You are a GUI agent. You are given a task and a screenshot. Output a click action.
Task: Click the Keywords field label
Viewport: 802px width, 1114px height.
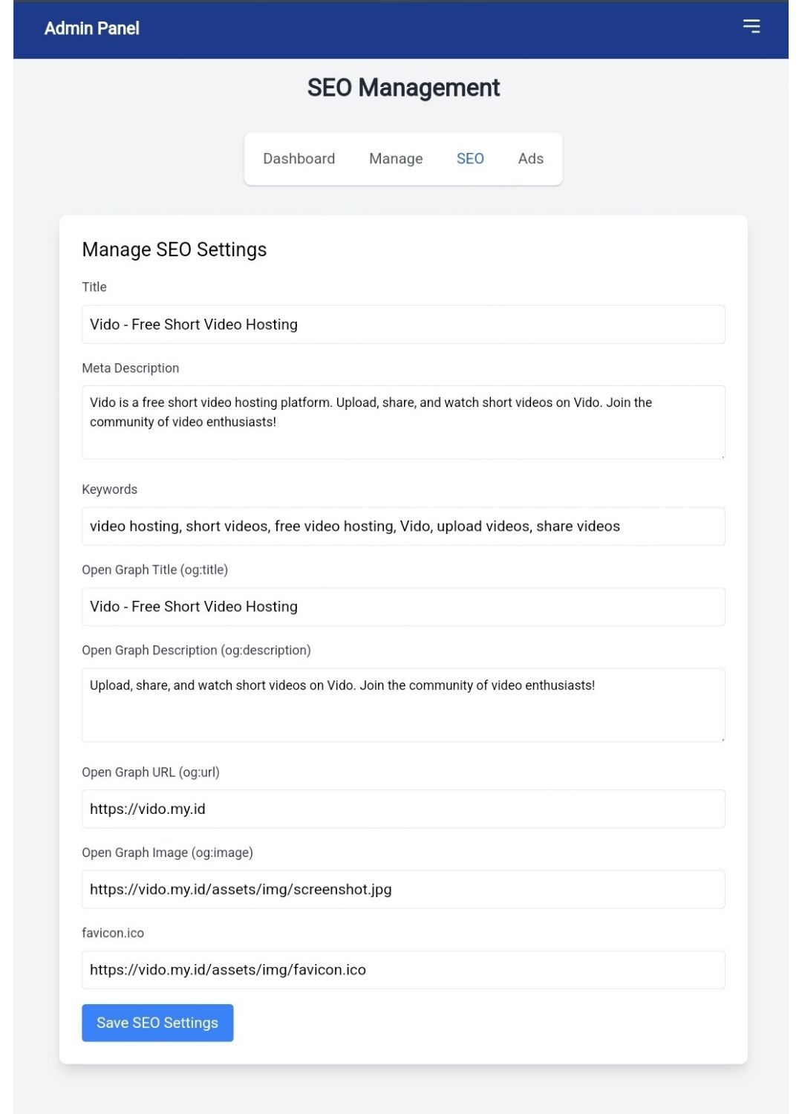click(x=110, y=489)
